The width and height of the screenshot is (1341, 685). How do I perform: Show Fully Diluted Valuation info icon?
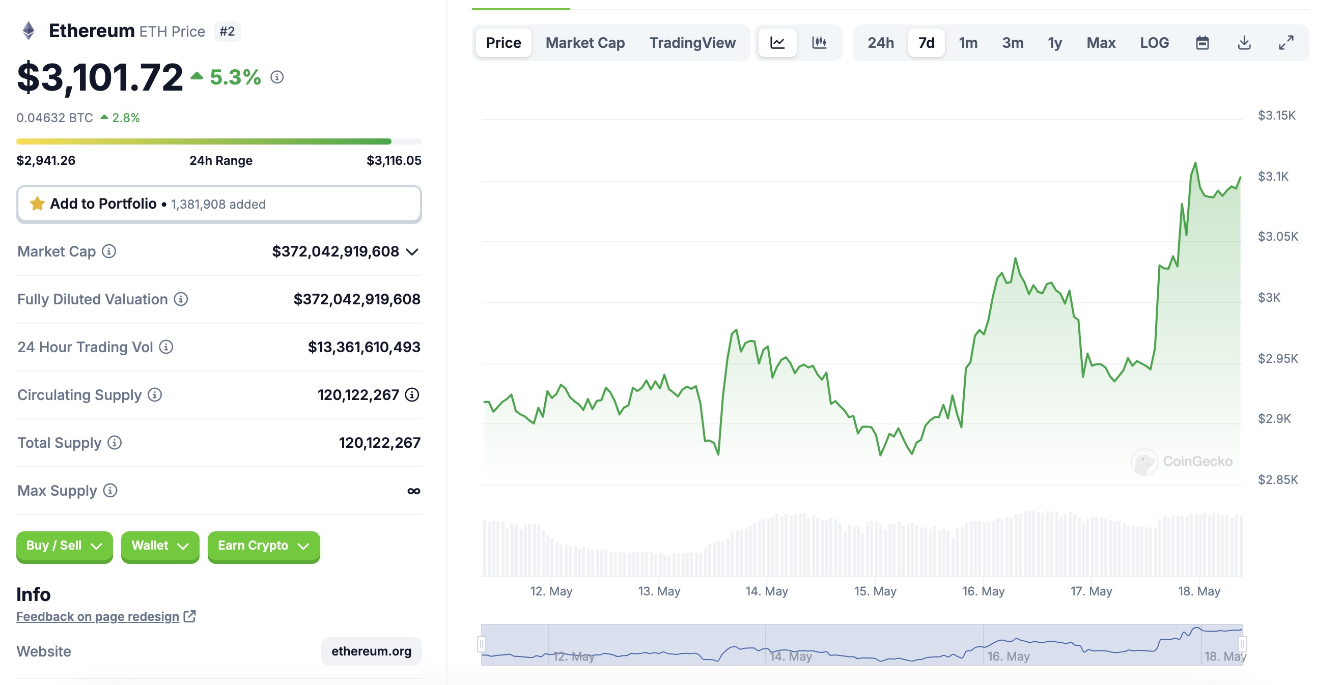tap(181, 299)
